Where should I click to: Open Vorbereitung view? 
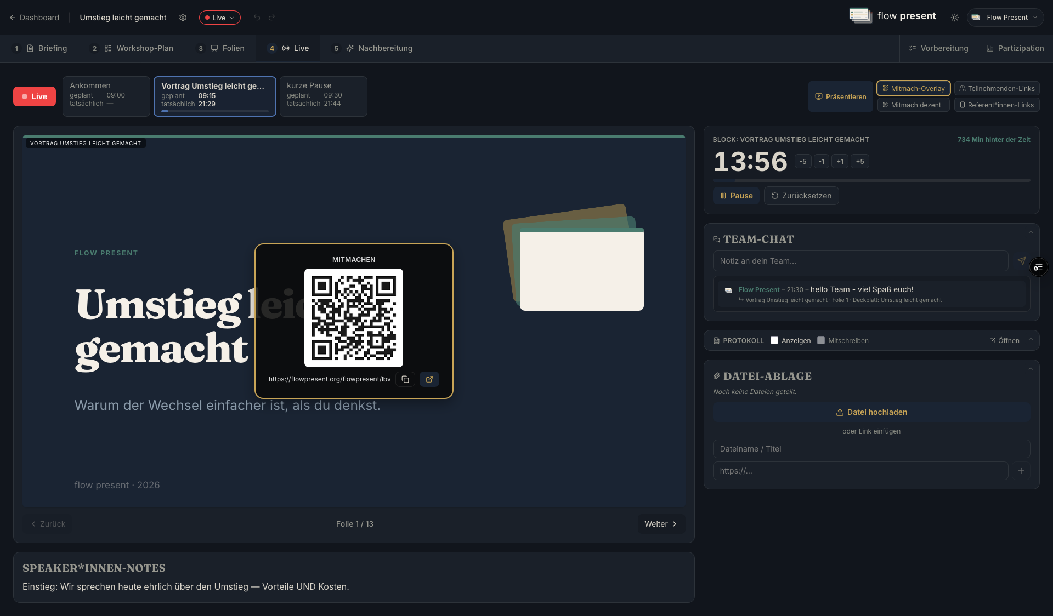(938, 48)
